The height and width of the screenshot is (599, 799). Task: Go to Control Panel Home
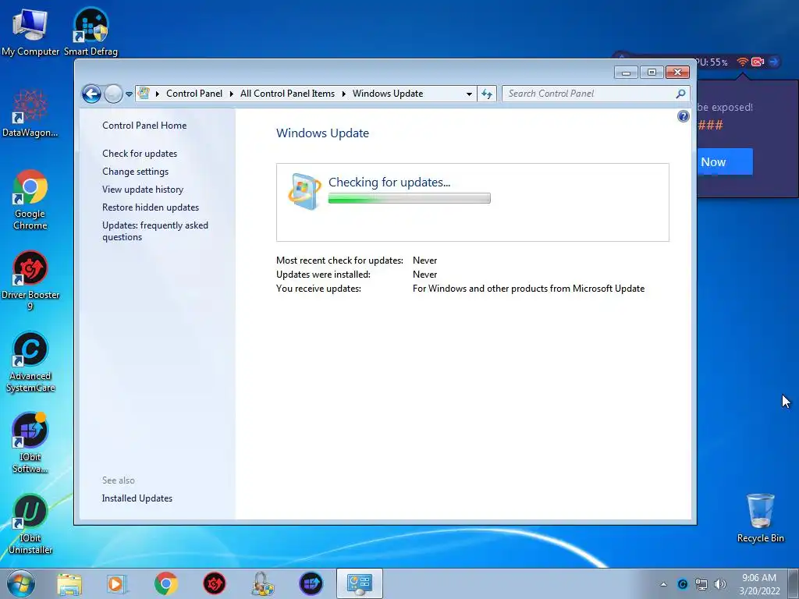click(x=144, y=126)
